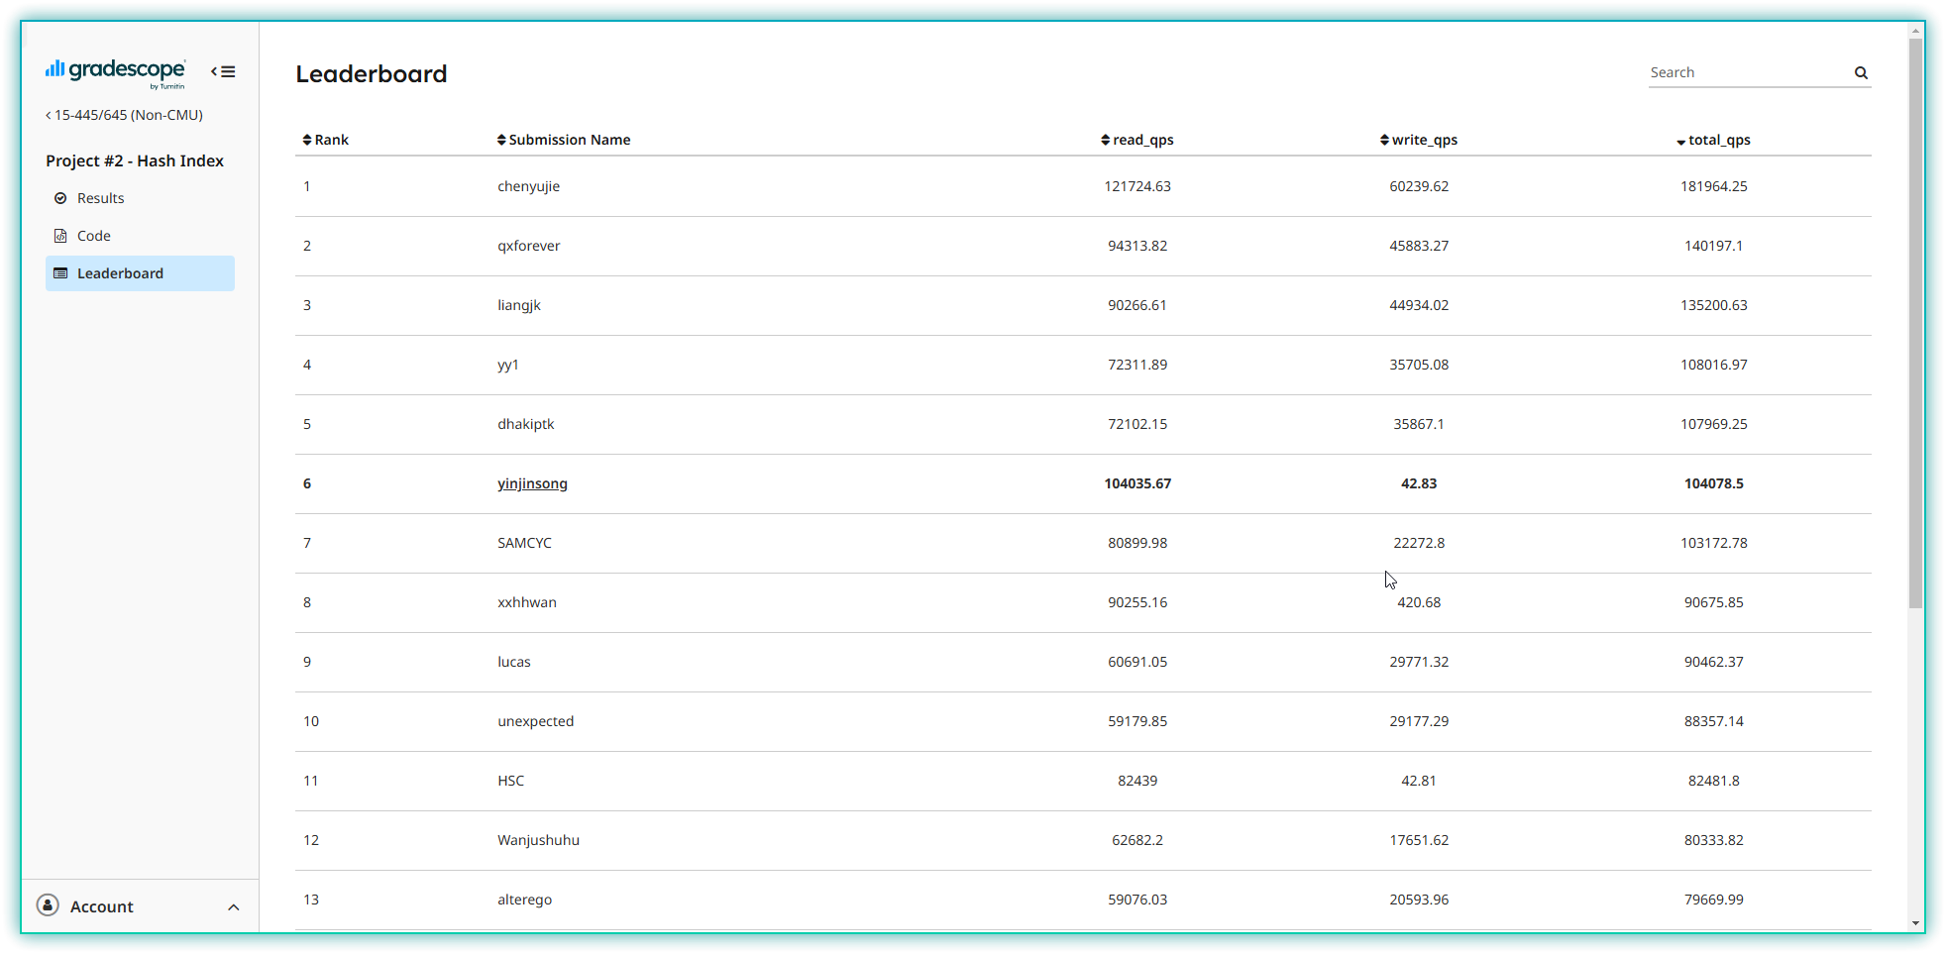Image resolution: width=1946 pixels, height=954 pixels.
Task: Click the back chevron beside 15-445/645
Action: point(47,114)
